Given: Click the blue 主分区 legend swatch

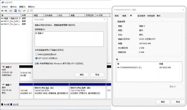Looking at the screenshot, I should 11,104.
